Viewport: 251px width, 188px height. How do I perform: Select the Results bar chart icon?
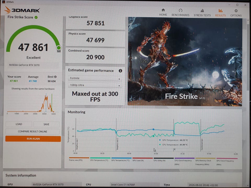220,10
